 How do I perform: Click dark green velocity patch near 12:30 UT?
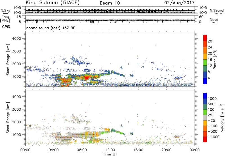pyautogui.click(x=114, y=130)
